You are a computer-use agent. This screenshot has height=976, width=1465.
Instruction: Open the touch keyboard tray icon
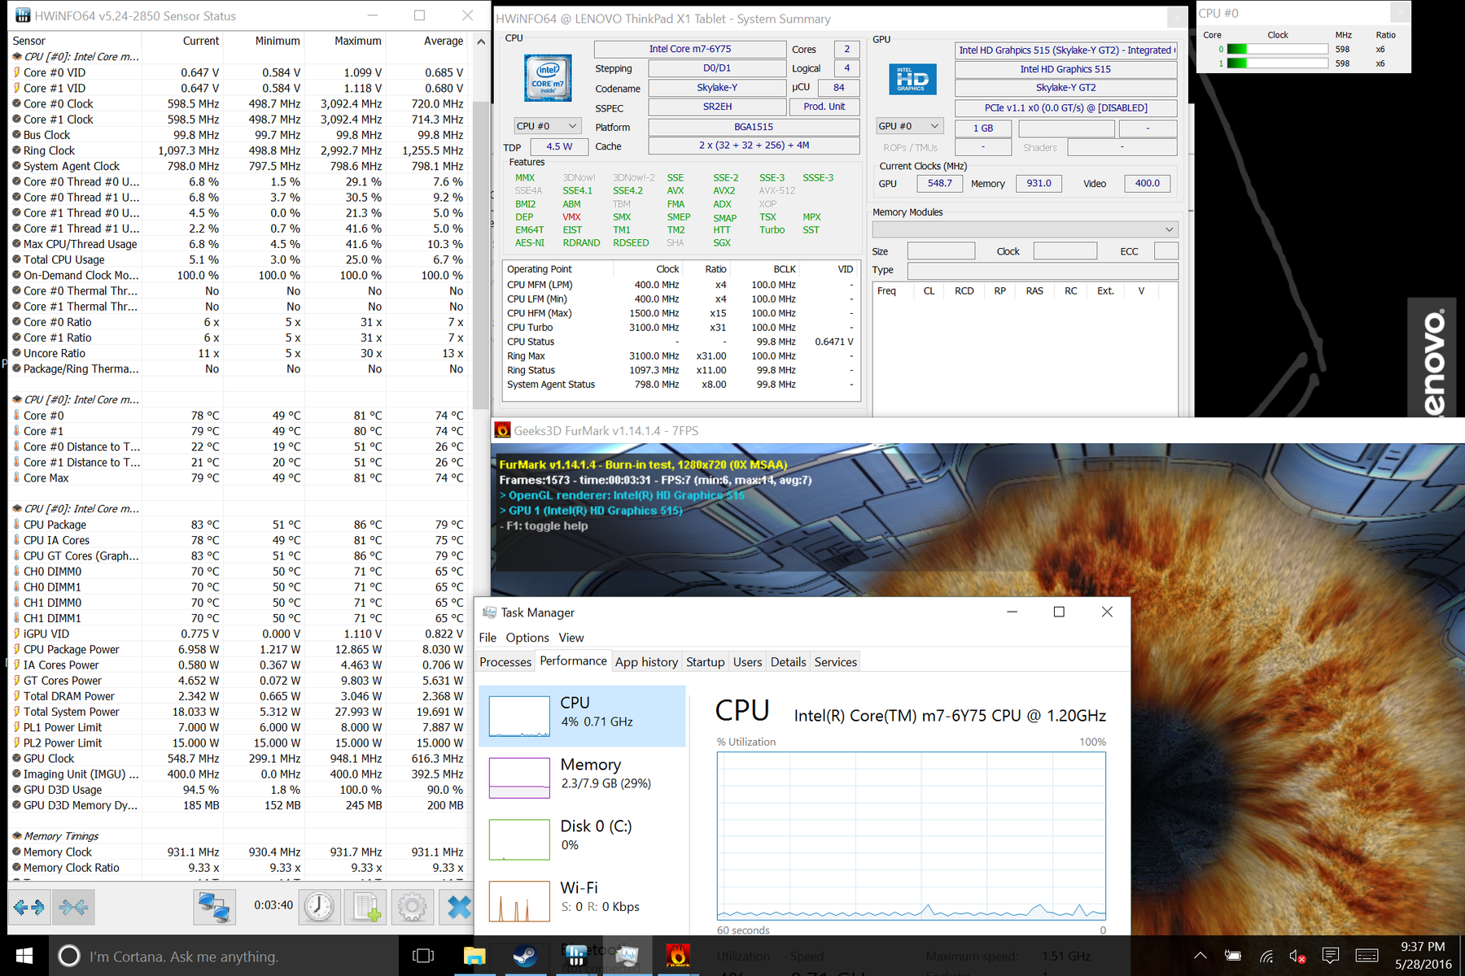[x=1367, y=956]
